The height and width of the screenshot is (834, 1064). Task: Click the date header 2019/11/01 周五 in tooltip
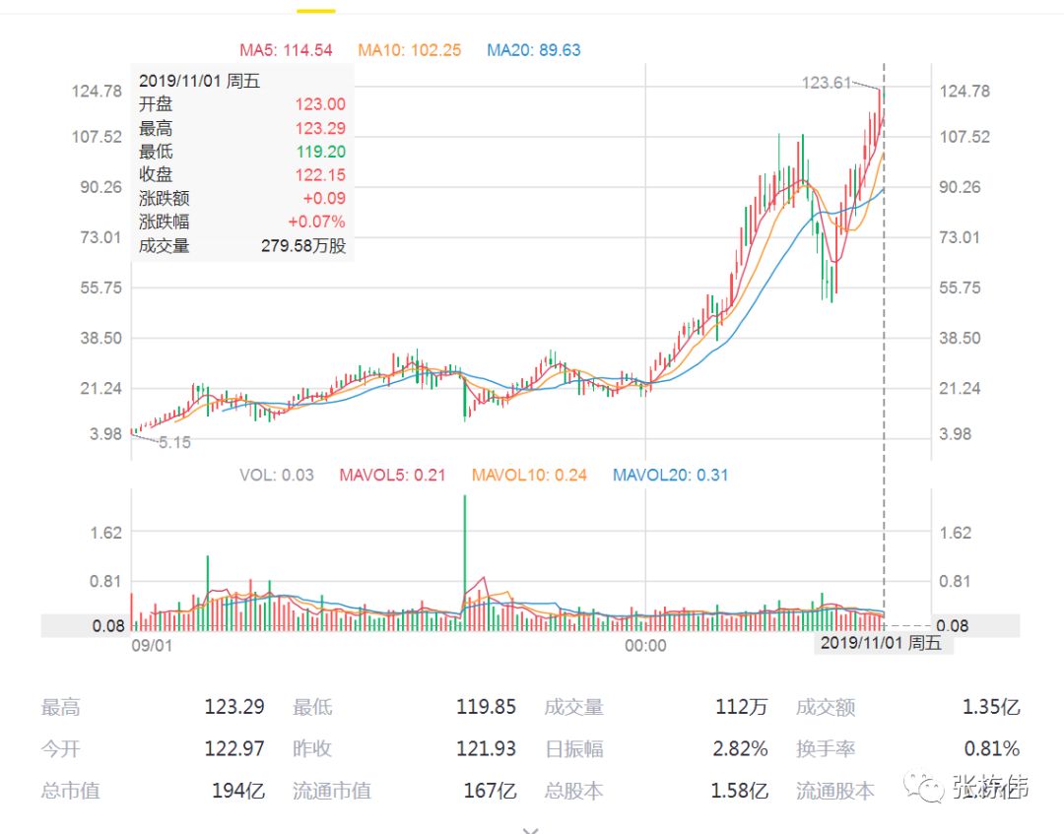[199, 82]
